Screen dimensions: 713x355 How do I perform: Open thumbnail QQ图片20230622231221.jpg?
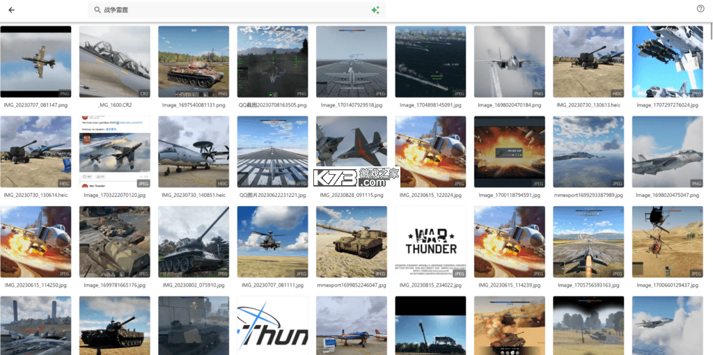click(272, 152)
